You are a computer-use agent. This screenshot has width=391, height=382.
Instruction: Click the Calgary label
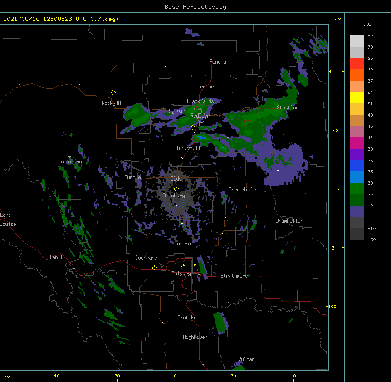coord(181,274)
